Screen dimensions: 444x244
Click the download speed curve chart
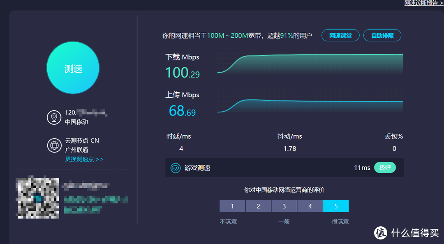pos(310,64)
